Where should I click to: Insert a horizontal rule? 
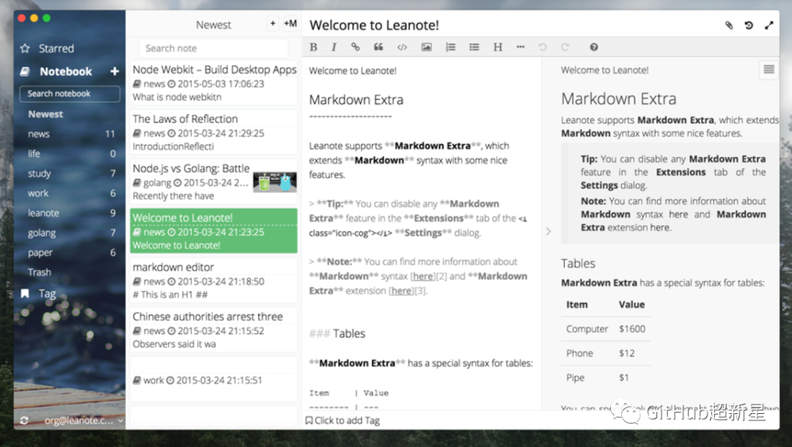(x=520, y=47)
